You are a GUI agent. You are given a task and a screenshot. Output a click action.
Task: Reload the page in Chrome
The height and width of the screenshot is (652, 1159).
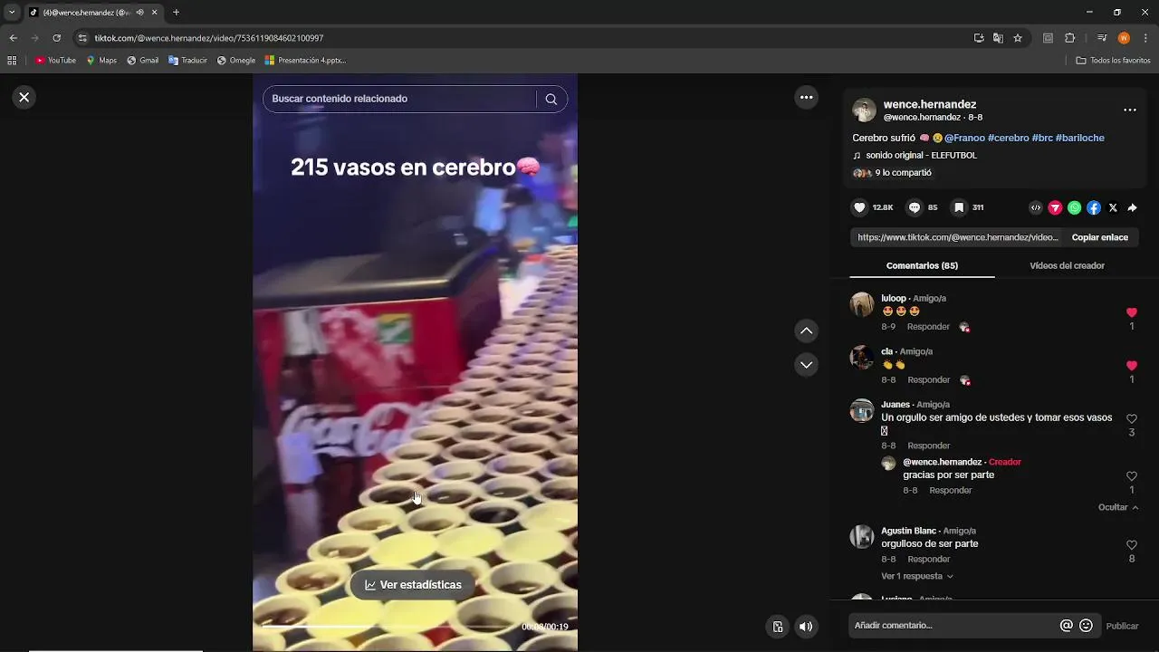click(56, 38)
